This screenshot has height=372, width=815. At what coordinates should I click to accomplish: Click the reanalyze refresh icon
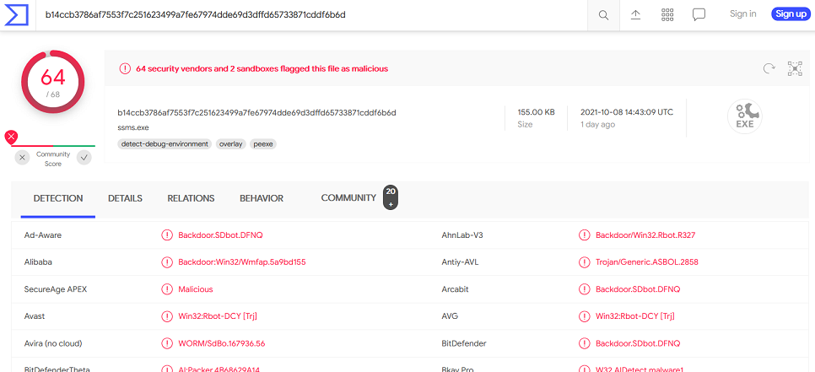769,68
